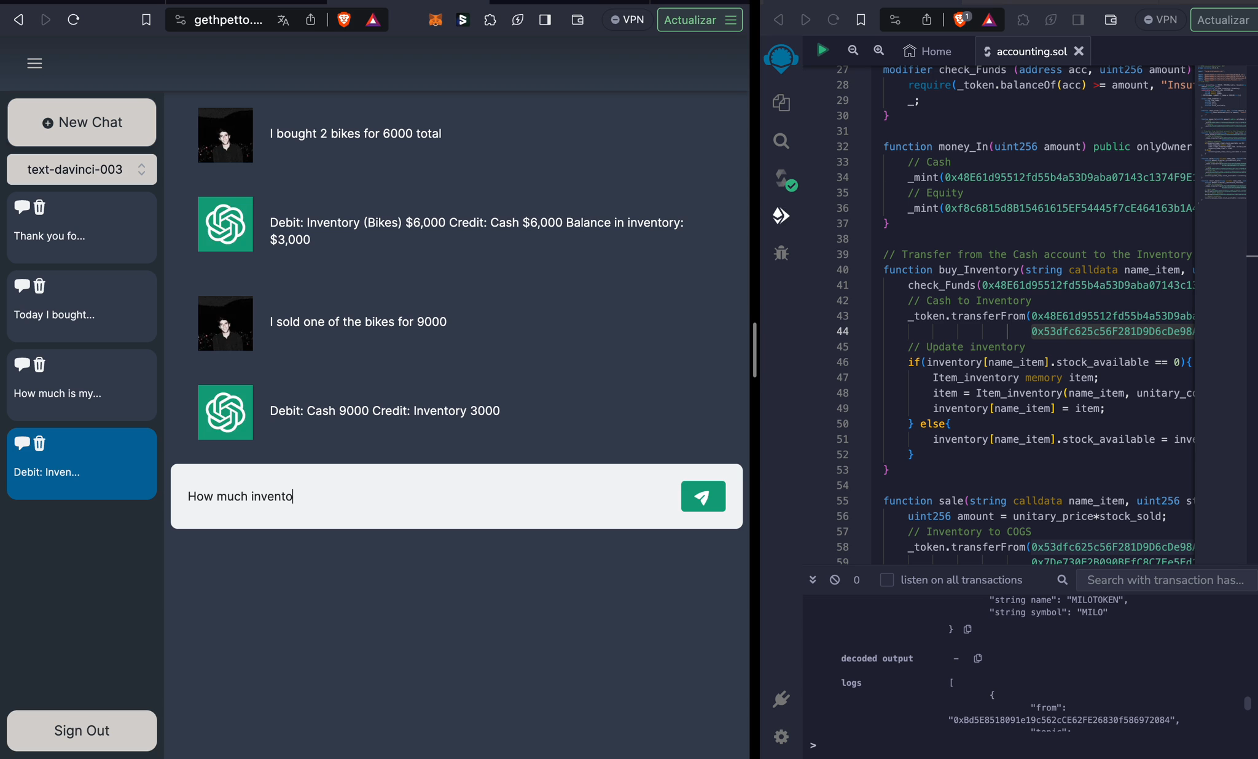1258x759 pixels.
Task: Copy the decoded output value
Action: click(x=977, y=658)
